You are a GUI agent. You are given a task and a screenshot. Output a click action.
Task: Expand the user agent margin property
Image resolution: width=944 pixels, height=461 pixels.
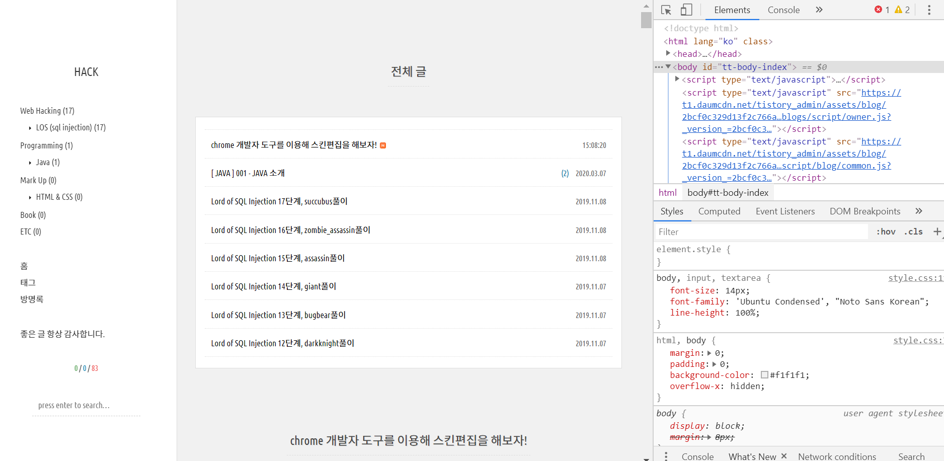[x=709, y=437]
